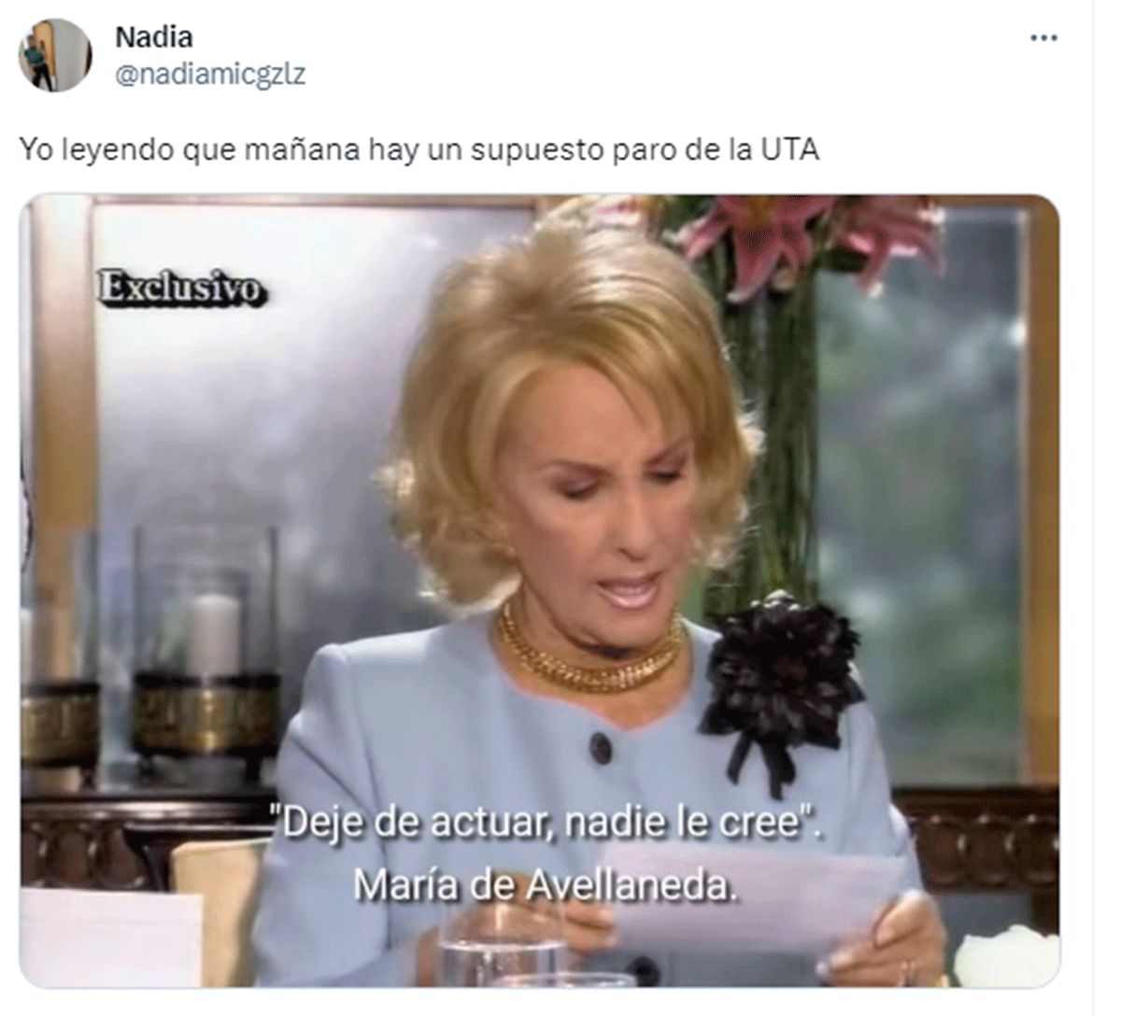The width and height of the screenshot is (1121, 1016).
Task: Click the pink lilies behind the woman
Action: point(811,234)
